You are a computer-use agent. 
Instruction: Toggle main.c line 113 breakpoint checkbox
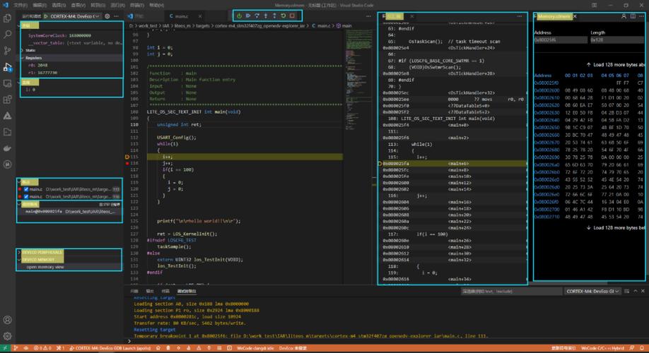pyautogui.click(x=26, y=189)
